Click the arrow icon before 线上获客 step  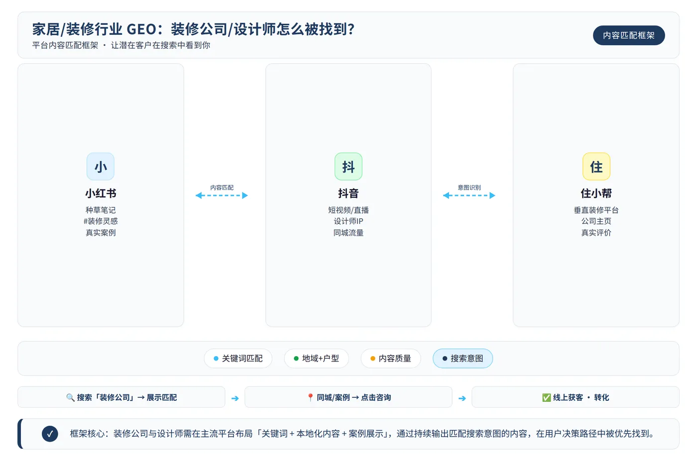pyautogui.click(x=462, y=398)
